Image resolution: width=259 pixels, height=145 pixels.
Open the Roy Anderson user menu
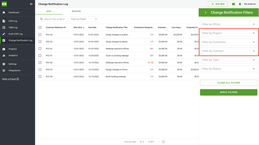pyautogui.click(x=250, y=4)
